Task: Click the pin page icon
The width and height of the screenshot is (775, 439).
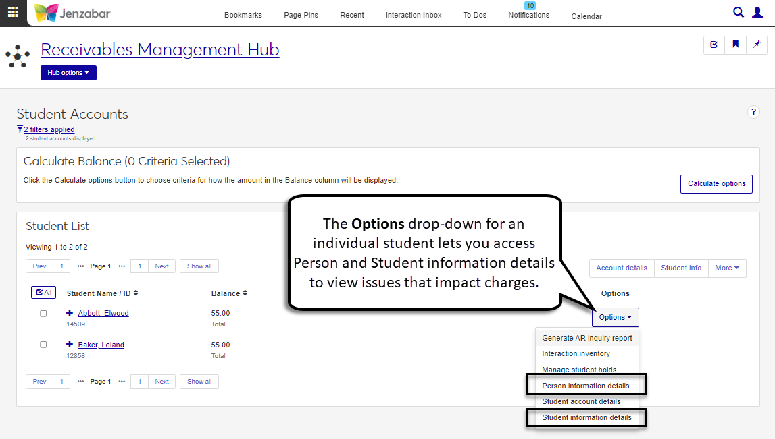Action: pos(757,45)
